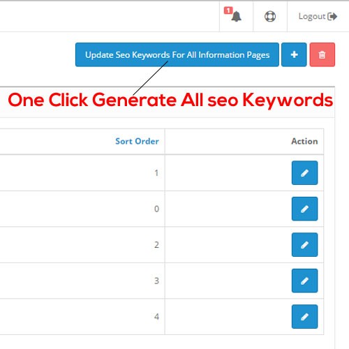Edit the row with sort order 1
This screenshot has height=349, width=349.
304,173
